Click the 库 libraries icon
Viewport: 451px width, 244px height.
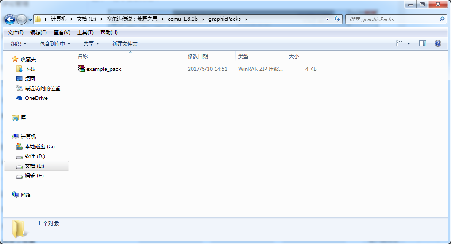pyautogui.click(x=15, y=118)
